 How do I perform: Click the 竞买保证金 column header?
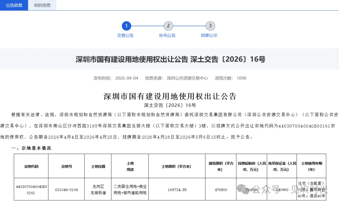coord(282,166)
